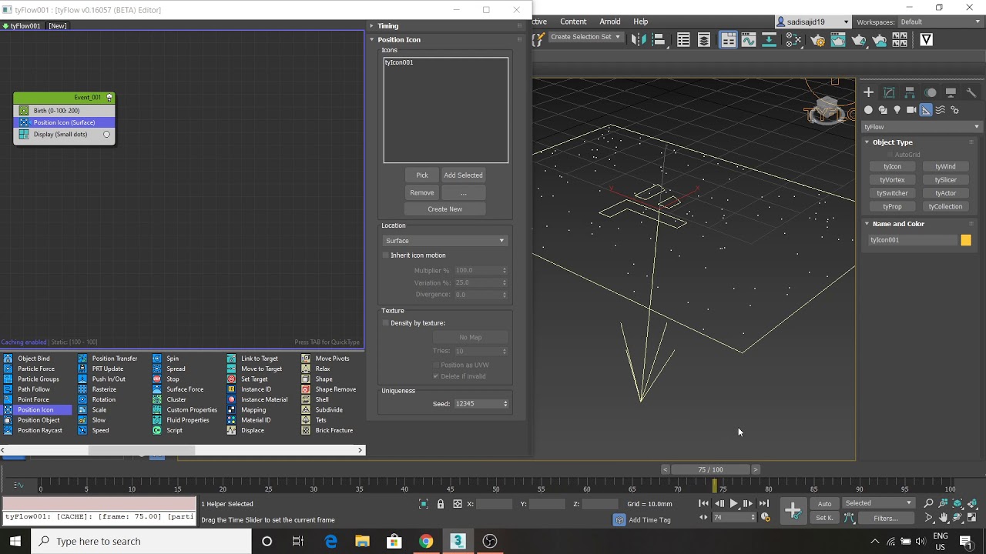Screen dimensions: 986x554
Task: Switch to the Display panel tab
Action: point(951,92)
